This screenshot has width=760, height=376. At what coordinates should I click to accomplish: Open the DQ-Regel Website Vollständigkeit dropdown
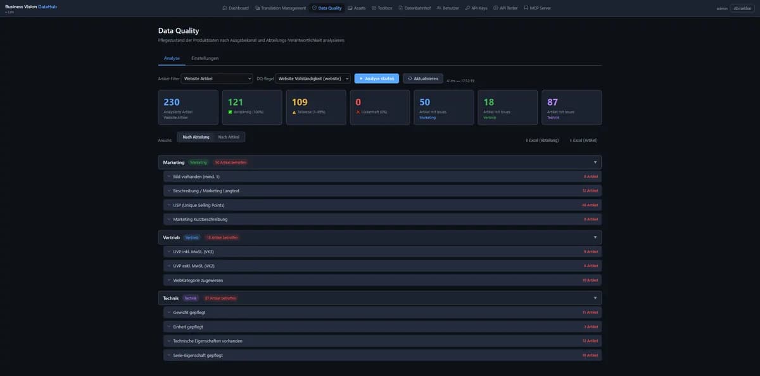pos(312,78)
